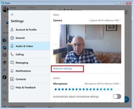Open Help & Feedback section
Screen dimensions: 133x109
point(29,87)
